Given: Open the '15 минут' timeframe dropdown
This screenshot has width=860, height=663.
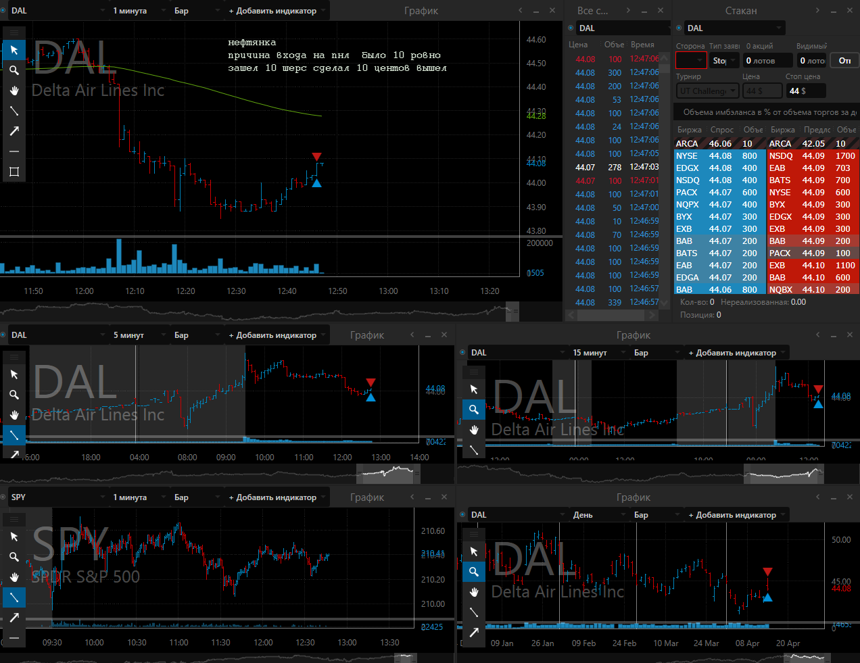Looking at the screenshot, I should (598, 353).
